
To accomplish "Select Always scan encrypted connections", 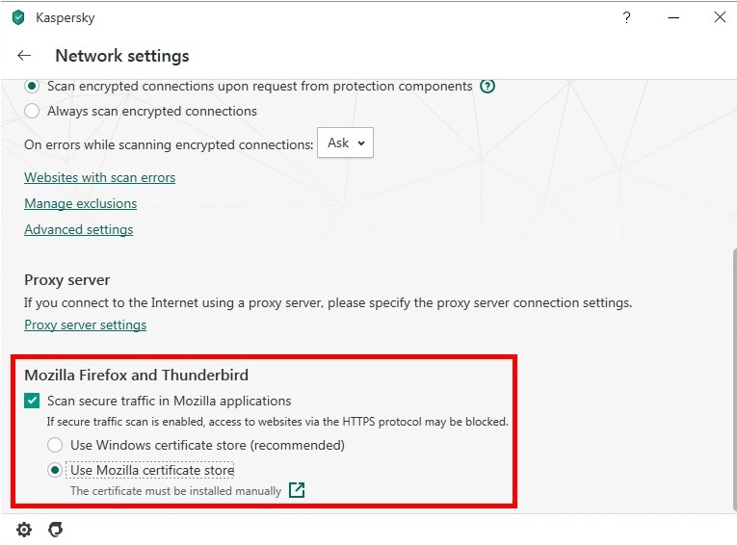I will tap(32, 111).
